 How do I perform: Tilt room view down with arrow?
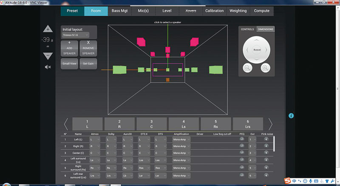coord(257,60)
